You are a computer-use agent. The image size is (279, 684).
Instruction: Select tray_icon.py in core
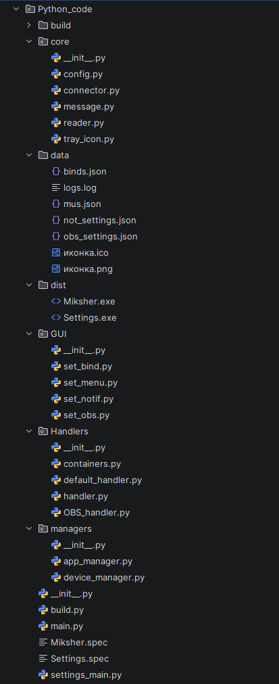tap(88, 139)
